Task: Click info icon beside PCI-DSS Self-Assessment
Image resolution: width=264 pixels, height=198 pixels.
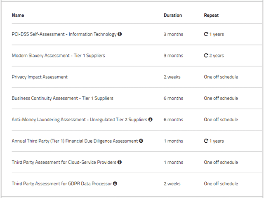Action: (120, 34)
